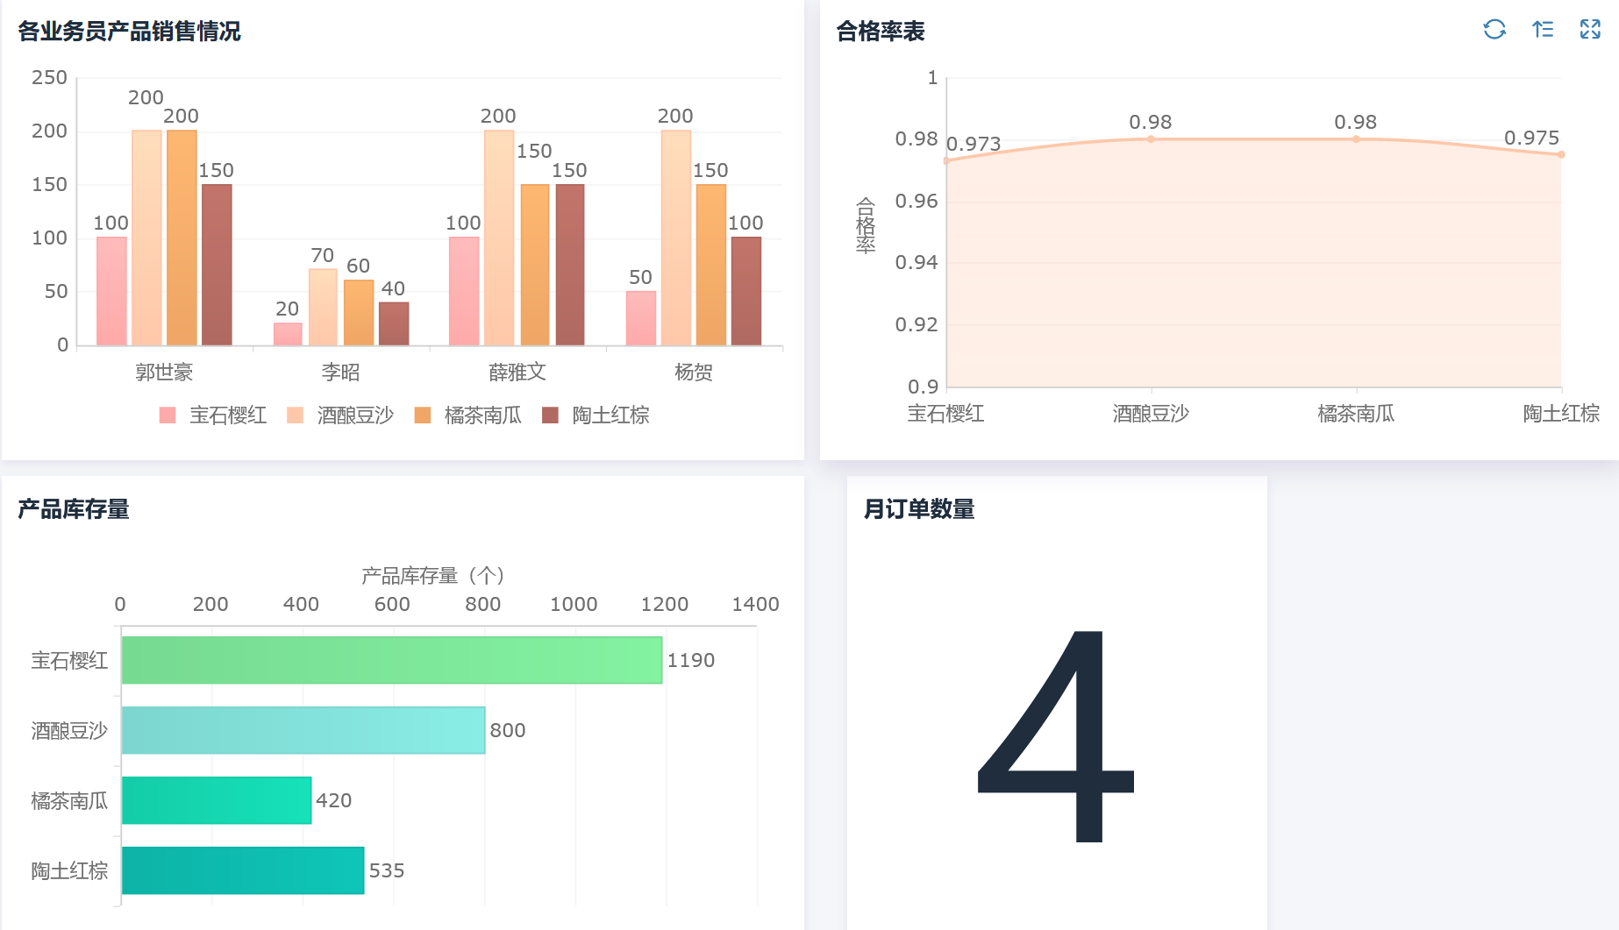The height and width of the screenshot is (930, 1619).
Task: Hide the 酒酿豆沙 series via legend
Action: (x=340, y=415)
